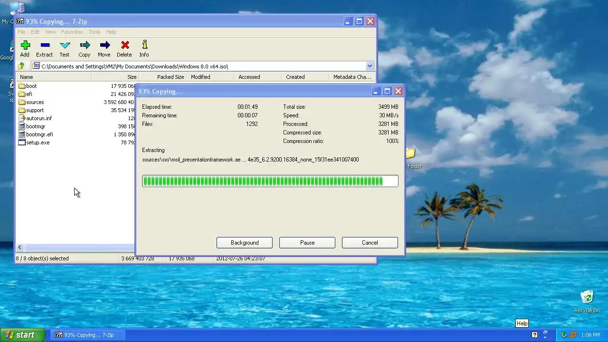Click the Delete toolbar icon

[125, 45]
